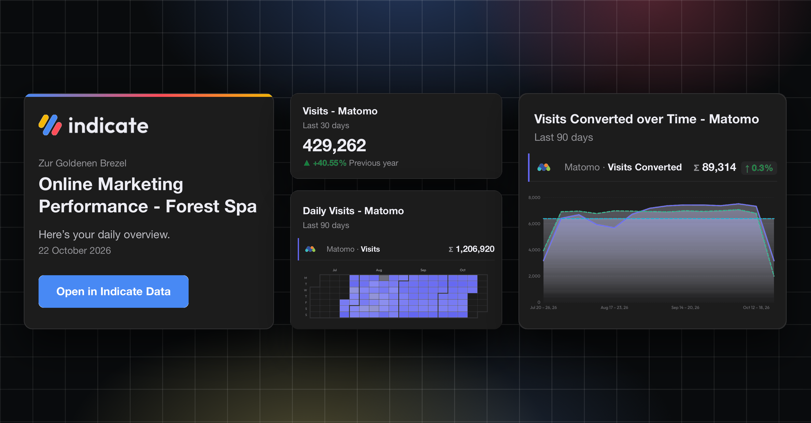The height and width of the screenshot is (423, 811).
Task: Click the green up triangle beside +40.55%
Action: point(307,163)
